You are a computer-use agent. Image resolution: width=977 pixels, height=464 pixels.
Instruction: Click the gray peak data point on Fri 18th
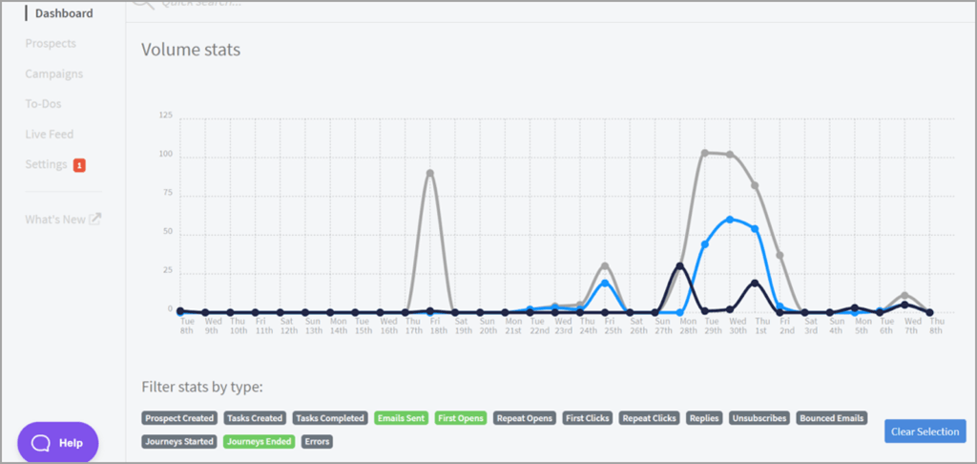point(430,174)
